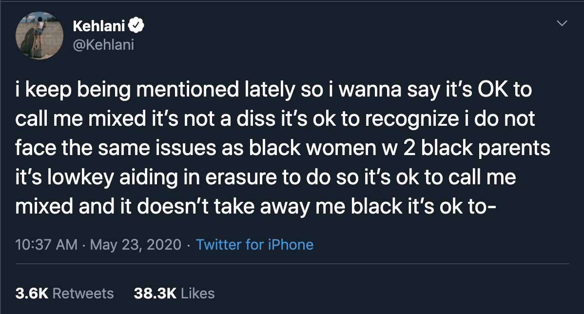Click the tweet line starting "it's lowkey aiding"
584x314 pixels.
click(266, 177)
